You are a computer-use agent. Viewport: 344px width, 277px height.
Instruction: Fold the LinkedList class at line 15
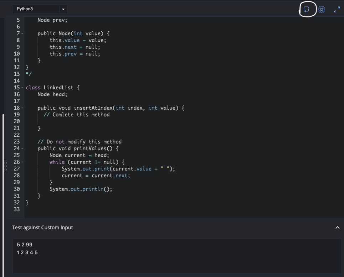pyautogui.click(x=22, y=88)
